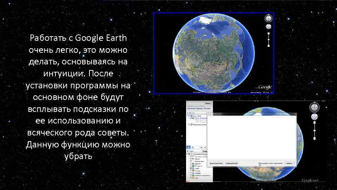Click the Поиск search button in the sidebar
This screenshot has height=190, width=337.
tap(208, 103)
